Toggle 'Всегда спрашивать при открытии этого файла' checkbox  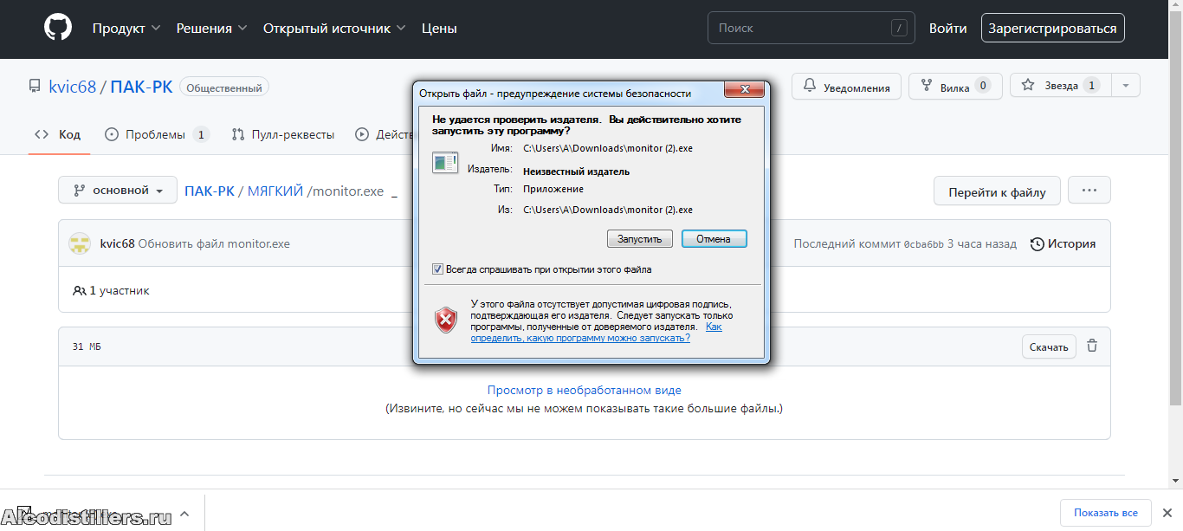coord(437,269)
